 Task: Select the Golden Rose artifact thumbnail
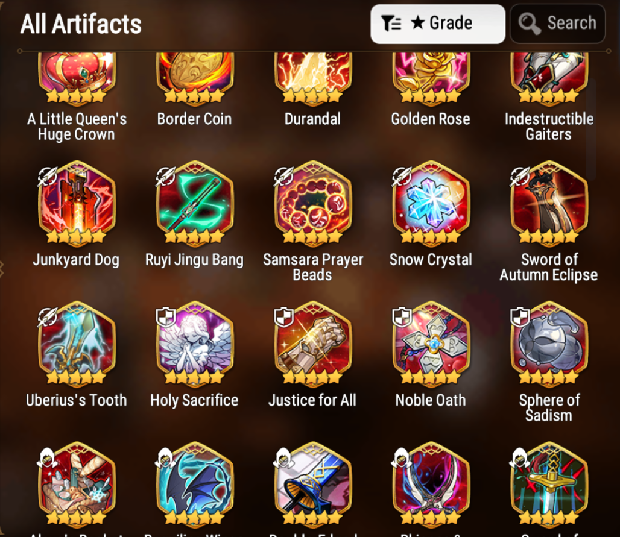pyautogui.click(x=431, y=78)
